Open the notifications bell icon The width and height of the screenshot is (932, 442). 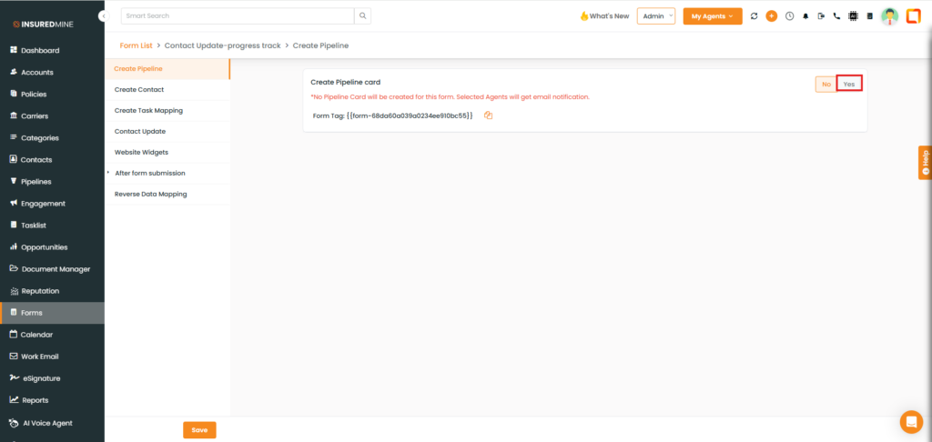click(805, 16)
